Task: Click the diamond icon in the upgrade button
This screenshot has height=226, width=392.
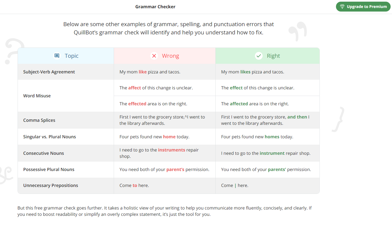Action: click(342, 7)
